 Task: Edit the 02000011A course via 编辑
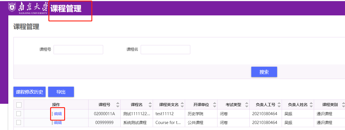coord(58,114)
